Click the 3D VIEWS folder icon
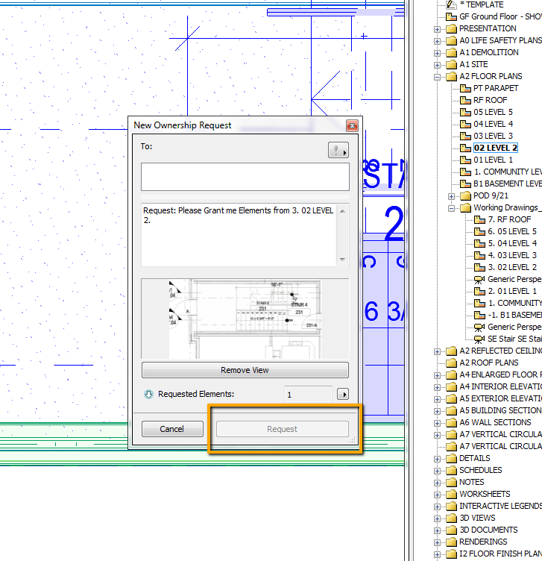Screen dimensions: 542x561 click(452, 518)
